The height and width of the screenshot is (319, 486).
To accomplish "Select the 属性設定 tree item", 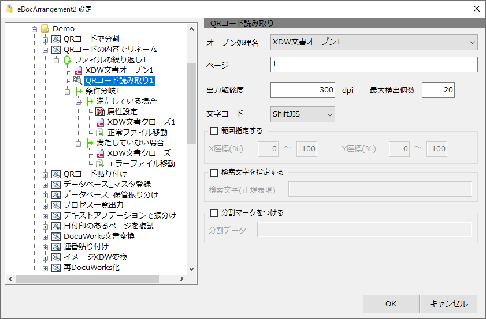I will tap(122, 112).
